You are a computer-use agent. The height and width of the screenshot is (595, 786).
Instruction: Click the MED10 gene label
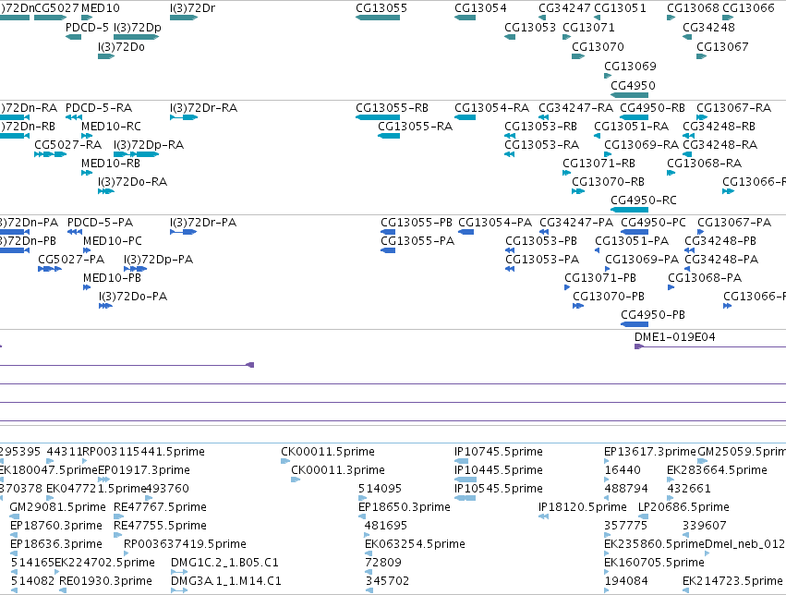(101, 8)
